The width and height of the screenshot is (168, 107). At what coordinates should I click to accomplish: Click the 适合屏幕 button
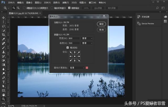pos(98,8)
